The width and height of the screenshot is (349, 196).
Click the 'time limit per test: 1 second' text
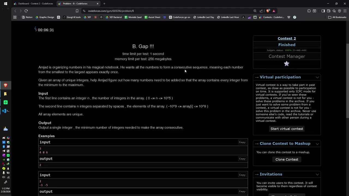(x=143, y=54)
